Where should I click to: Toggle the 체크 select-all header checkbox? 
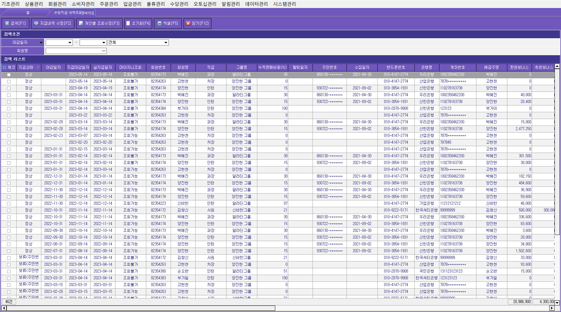(4, 68)
